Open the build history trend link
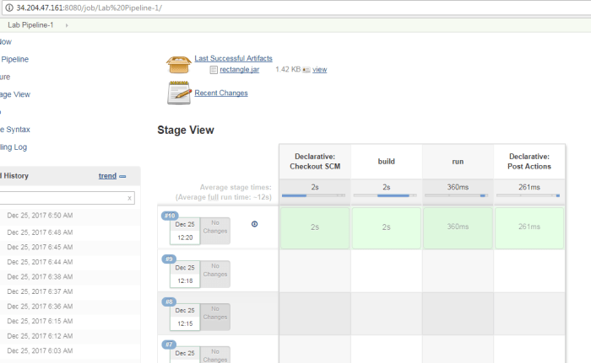Image resolution: width=591 pixels, height=363 pixels. [x=107, y=176]
